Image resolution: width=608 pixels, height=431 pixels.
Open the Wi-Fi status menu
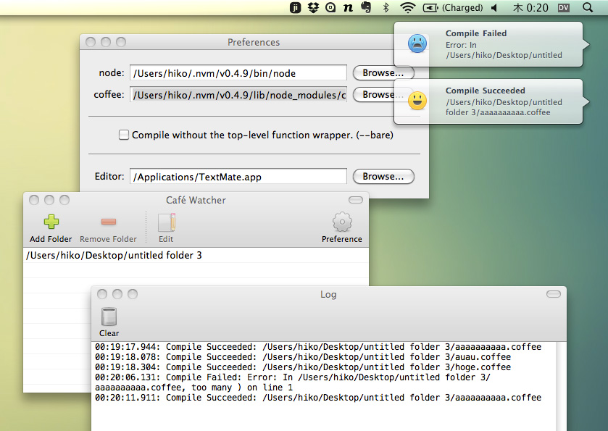(408, 8)
